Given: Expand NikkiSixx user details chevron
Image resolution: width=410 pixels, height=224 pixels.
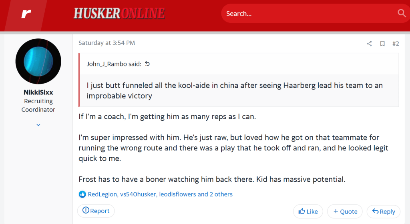Looking at the screenshot, I should pos(38,125).
